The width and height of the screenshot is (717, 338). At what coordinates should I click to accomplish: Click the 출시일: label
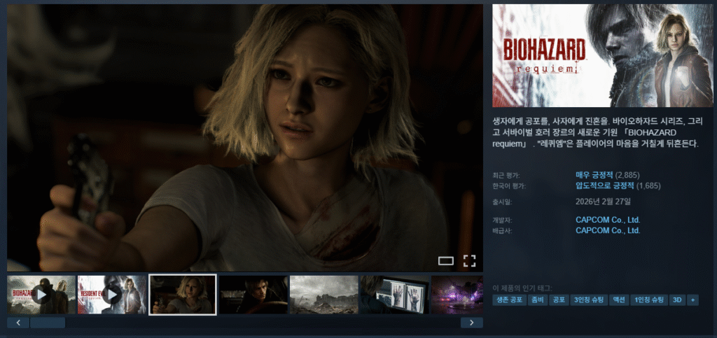coord(502,202)
